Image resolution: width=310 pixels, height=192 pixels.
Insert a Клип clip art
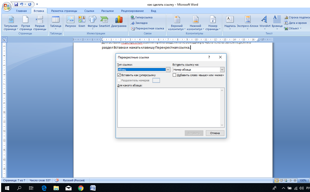coord(82,22)
